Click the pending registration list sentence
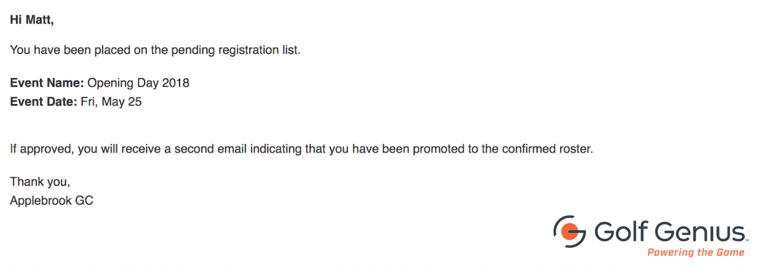This screenshot has width=760, height=271. (x=155, y=51)
